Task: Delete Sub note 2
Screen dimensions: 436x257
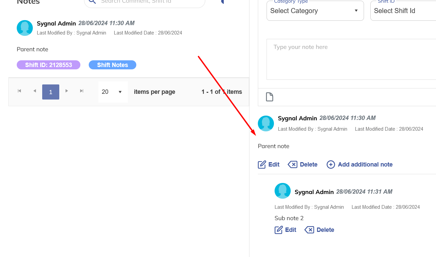Action: point(319,230)
